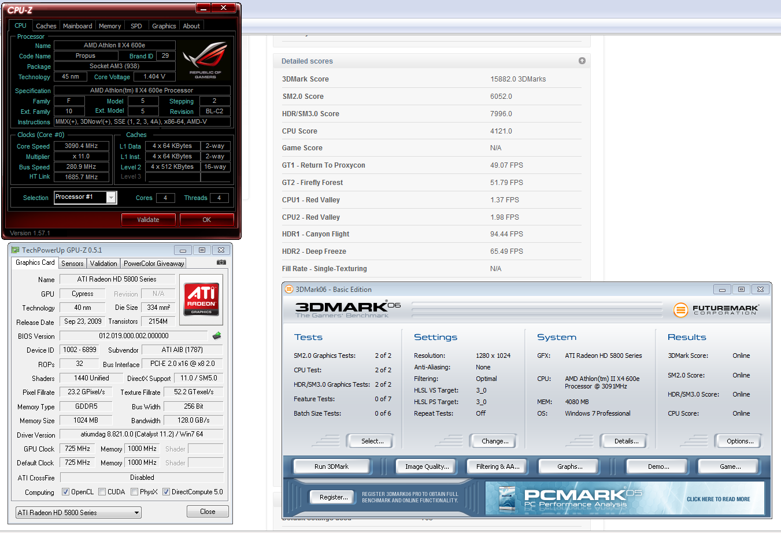Click the Click Here To Read More link

click(718, 499)
